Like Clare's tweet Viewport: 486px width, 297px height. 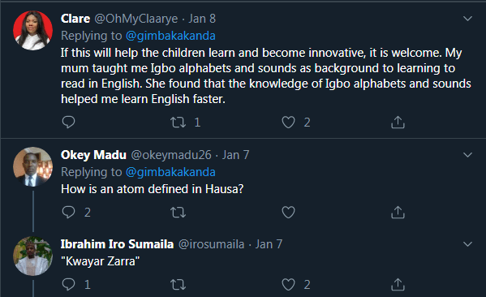tap(288, 123)
